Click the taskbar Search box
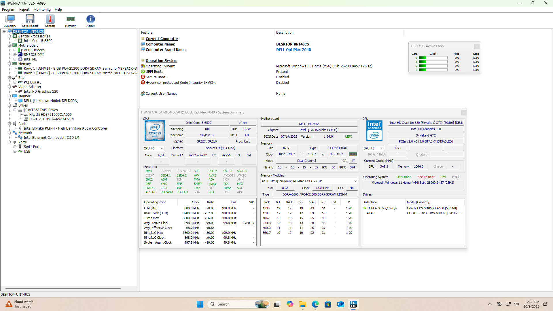The image size is (553, 311). tap(238, 304)
